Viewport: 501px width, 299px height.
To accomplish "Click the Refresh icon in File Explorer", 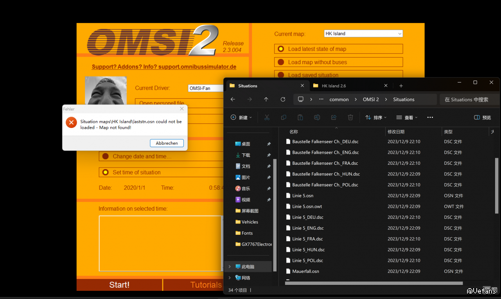I will [x=283, y=99].
